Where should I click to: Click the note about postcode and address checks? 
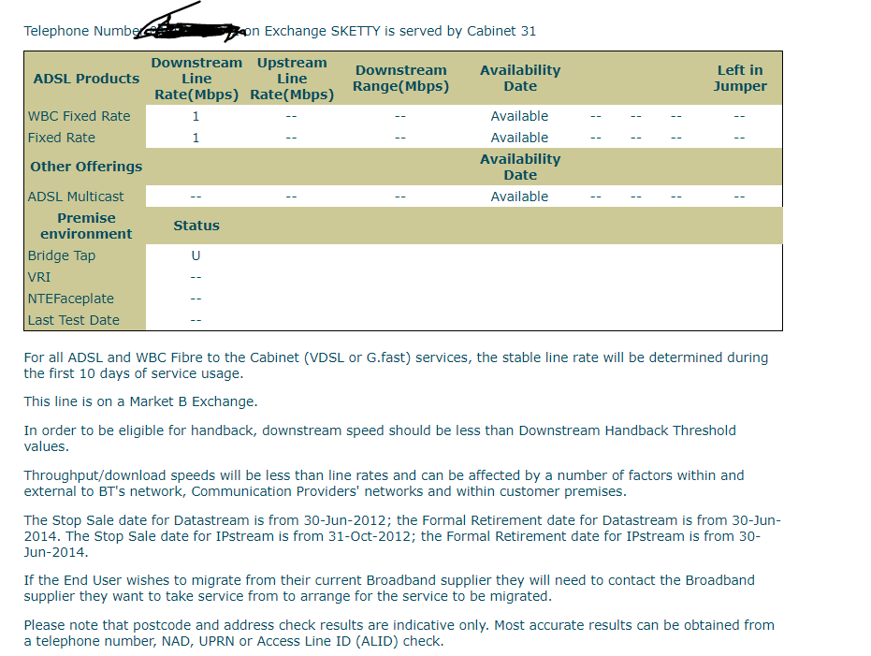(399, 634)
